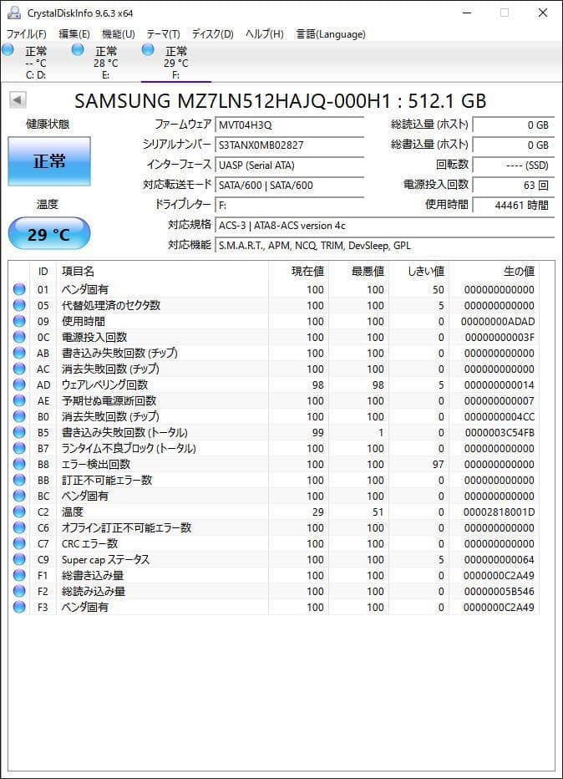Select the F: disk tab at 29 °C
The height and width of the screenshot is (779, 563).
pos(175,63)
